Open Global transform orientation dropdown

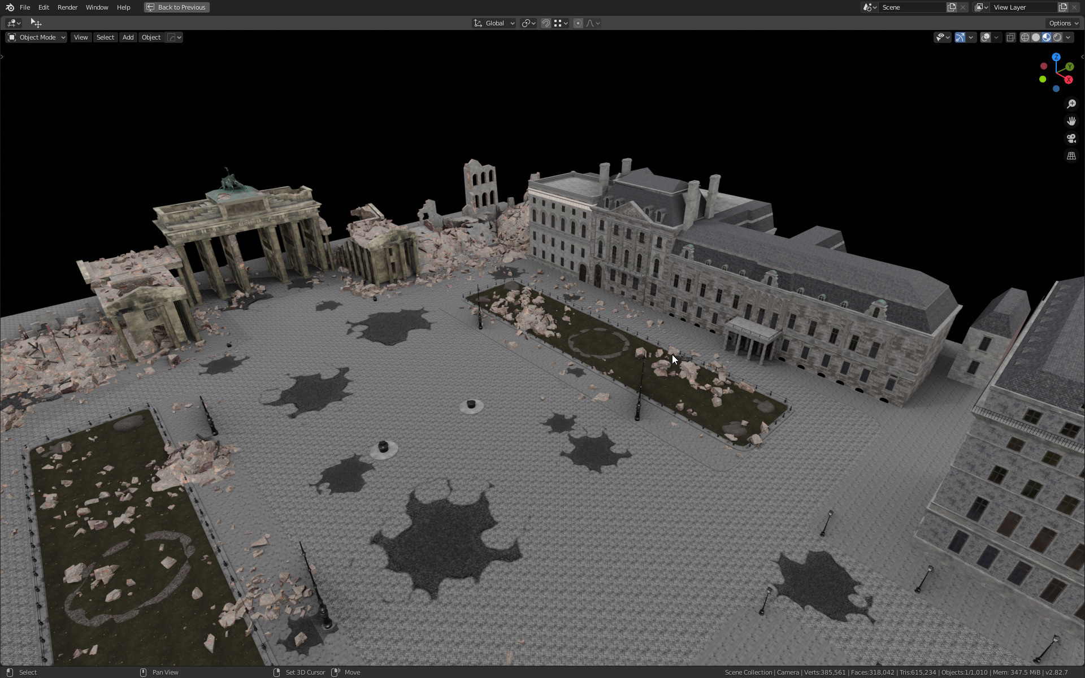coord(494,23)
